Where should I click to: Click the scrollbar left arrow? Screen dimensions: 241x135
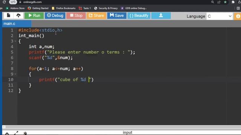point(4,127)
